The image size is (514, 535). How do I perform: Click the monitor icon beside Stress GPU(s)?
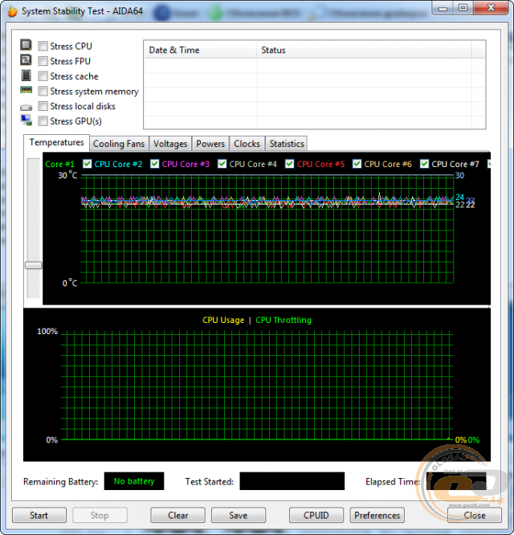click(x=26, y=120)
